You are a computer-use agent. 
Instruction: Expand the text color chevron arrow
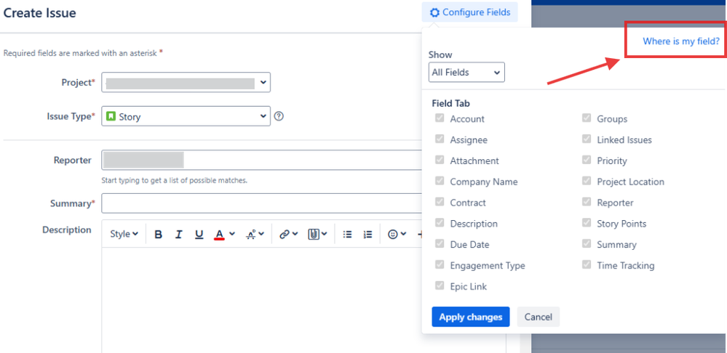tap(232, 234)
